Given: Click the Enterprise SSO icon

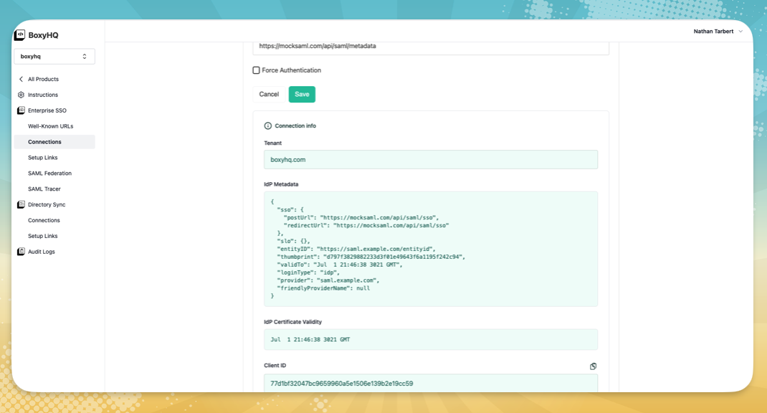Looking at the screenshot, I should 21,110.
